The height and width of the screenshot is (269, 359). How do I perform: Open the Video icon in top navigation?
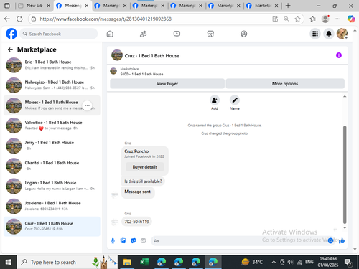(x=177, y=34)
